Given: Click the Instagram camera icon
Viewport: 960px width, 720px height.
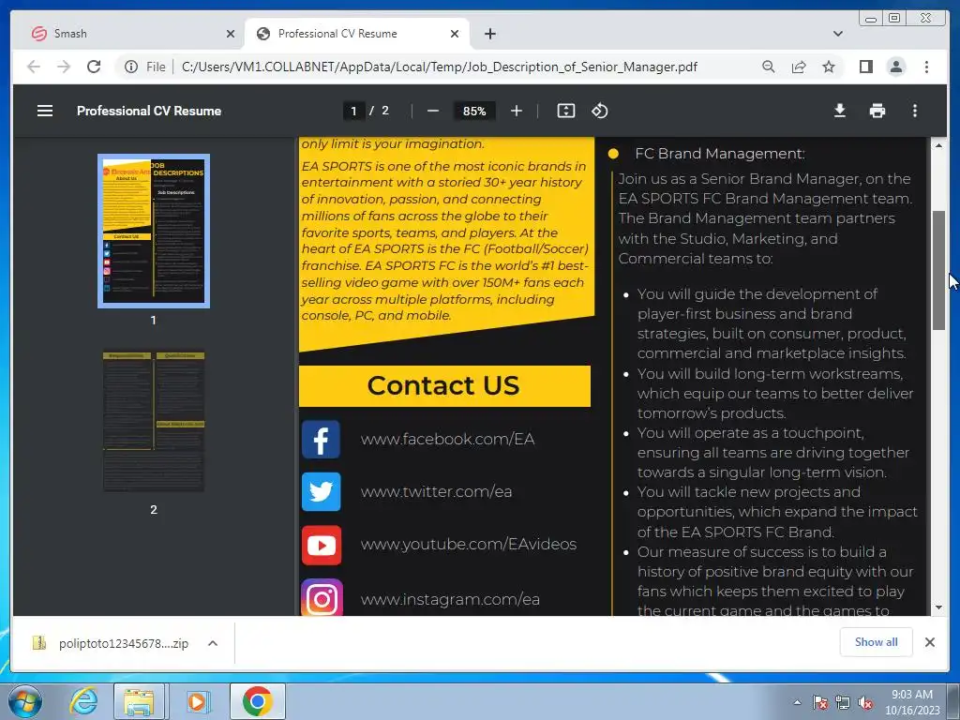Looking at the screenshot, I should [322, 597].
